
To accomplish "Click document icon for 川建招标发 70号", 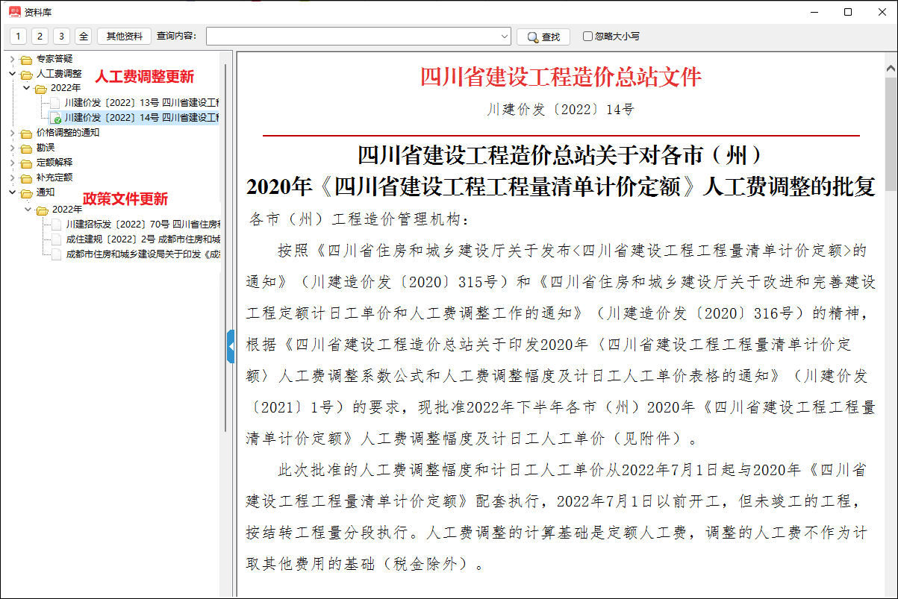I will 57,225.
